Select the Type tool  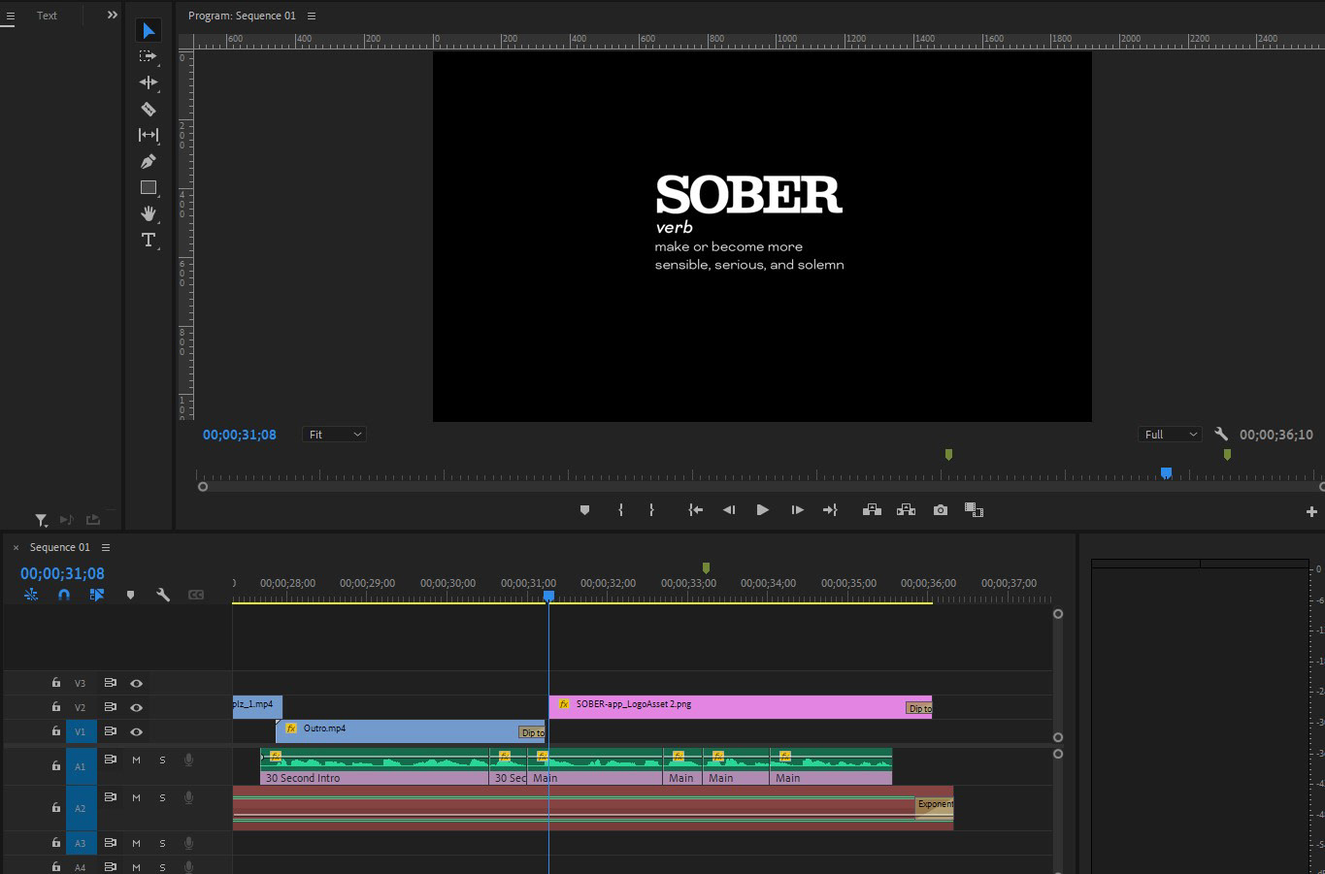[x=149, y=240]
